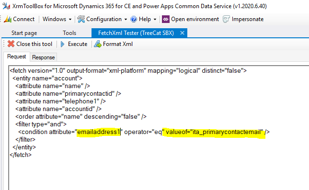Click the Format Xml label
Screen dimensions: 309x190
tap(118, 44)
